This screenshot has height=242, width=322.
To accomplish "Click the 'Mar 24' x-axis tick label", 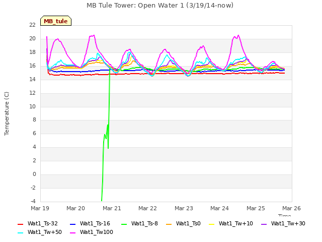I will [x=219, y=208].
